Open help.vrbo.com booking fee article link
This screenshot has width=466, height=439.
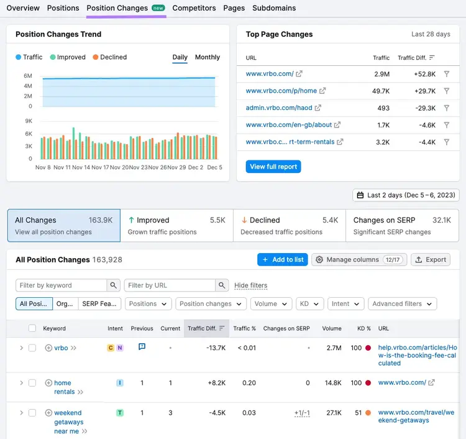click(418, 355)
